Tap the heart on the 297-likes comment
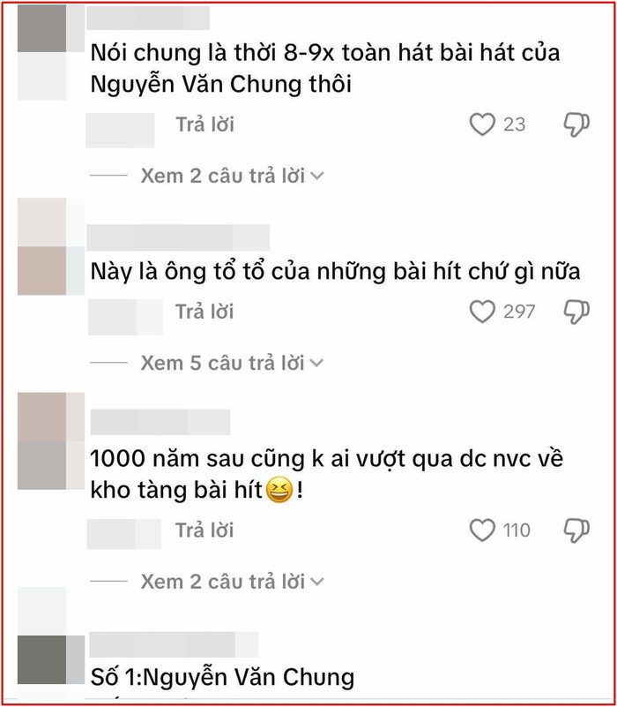This screenshot has height=707, width=617. pos(482,312)
